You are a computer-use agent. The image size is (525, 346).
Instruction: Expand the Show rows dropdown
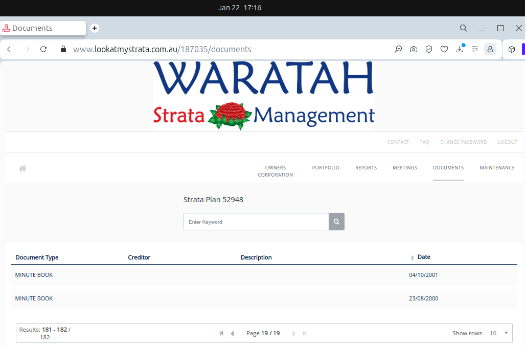click(x=498, y=333)
